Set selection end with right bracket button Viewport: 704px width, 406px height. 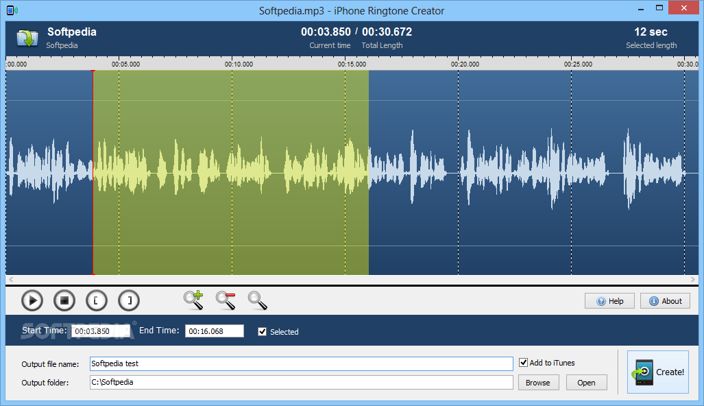129,300
